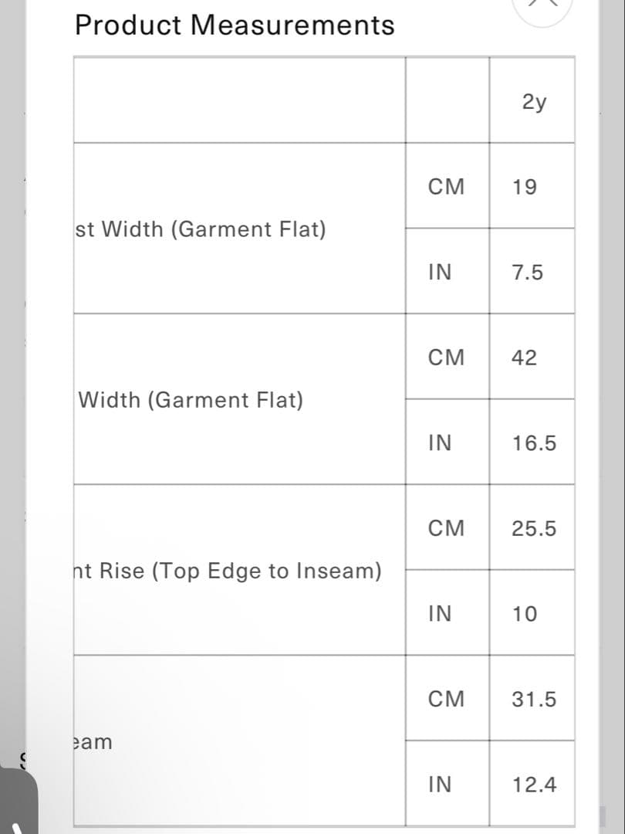Image resolution: width=625 pixels, height=834 pixels.
Task: Select the 12.4 inch inseam value
Action: pos(533,785)
